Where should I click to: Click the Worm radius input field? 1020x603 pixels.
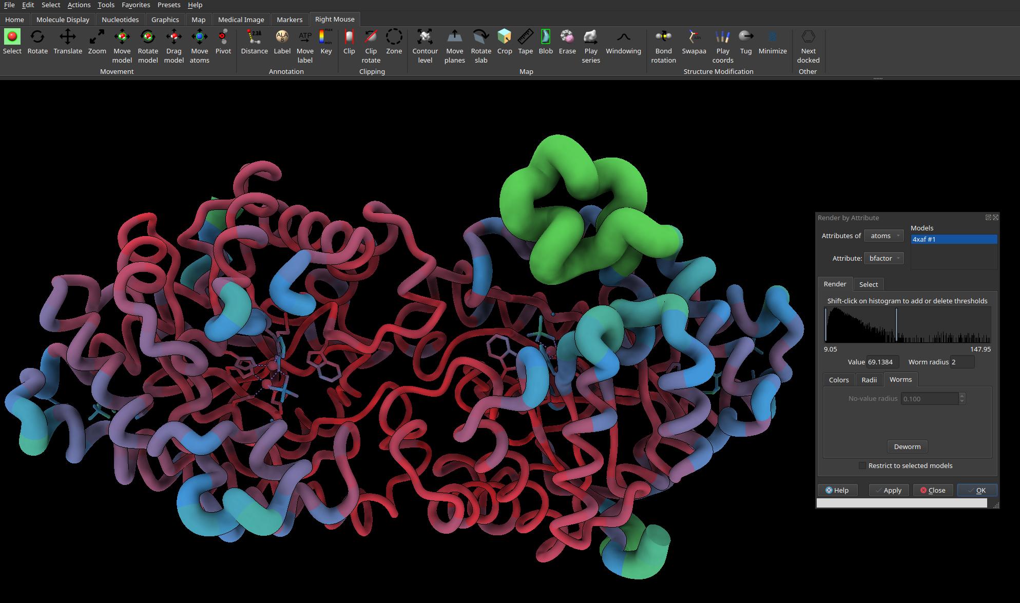[962, 362]
